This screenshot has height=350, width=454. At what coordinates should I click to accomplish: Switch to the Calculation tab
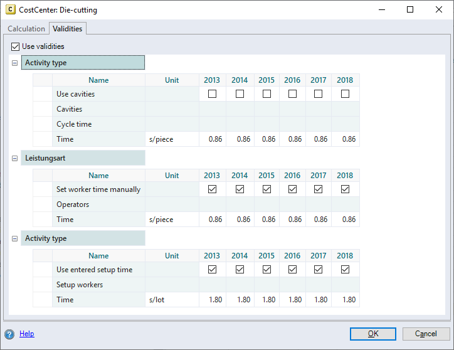tap(26, 29)
